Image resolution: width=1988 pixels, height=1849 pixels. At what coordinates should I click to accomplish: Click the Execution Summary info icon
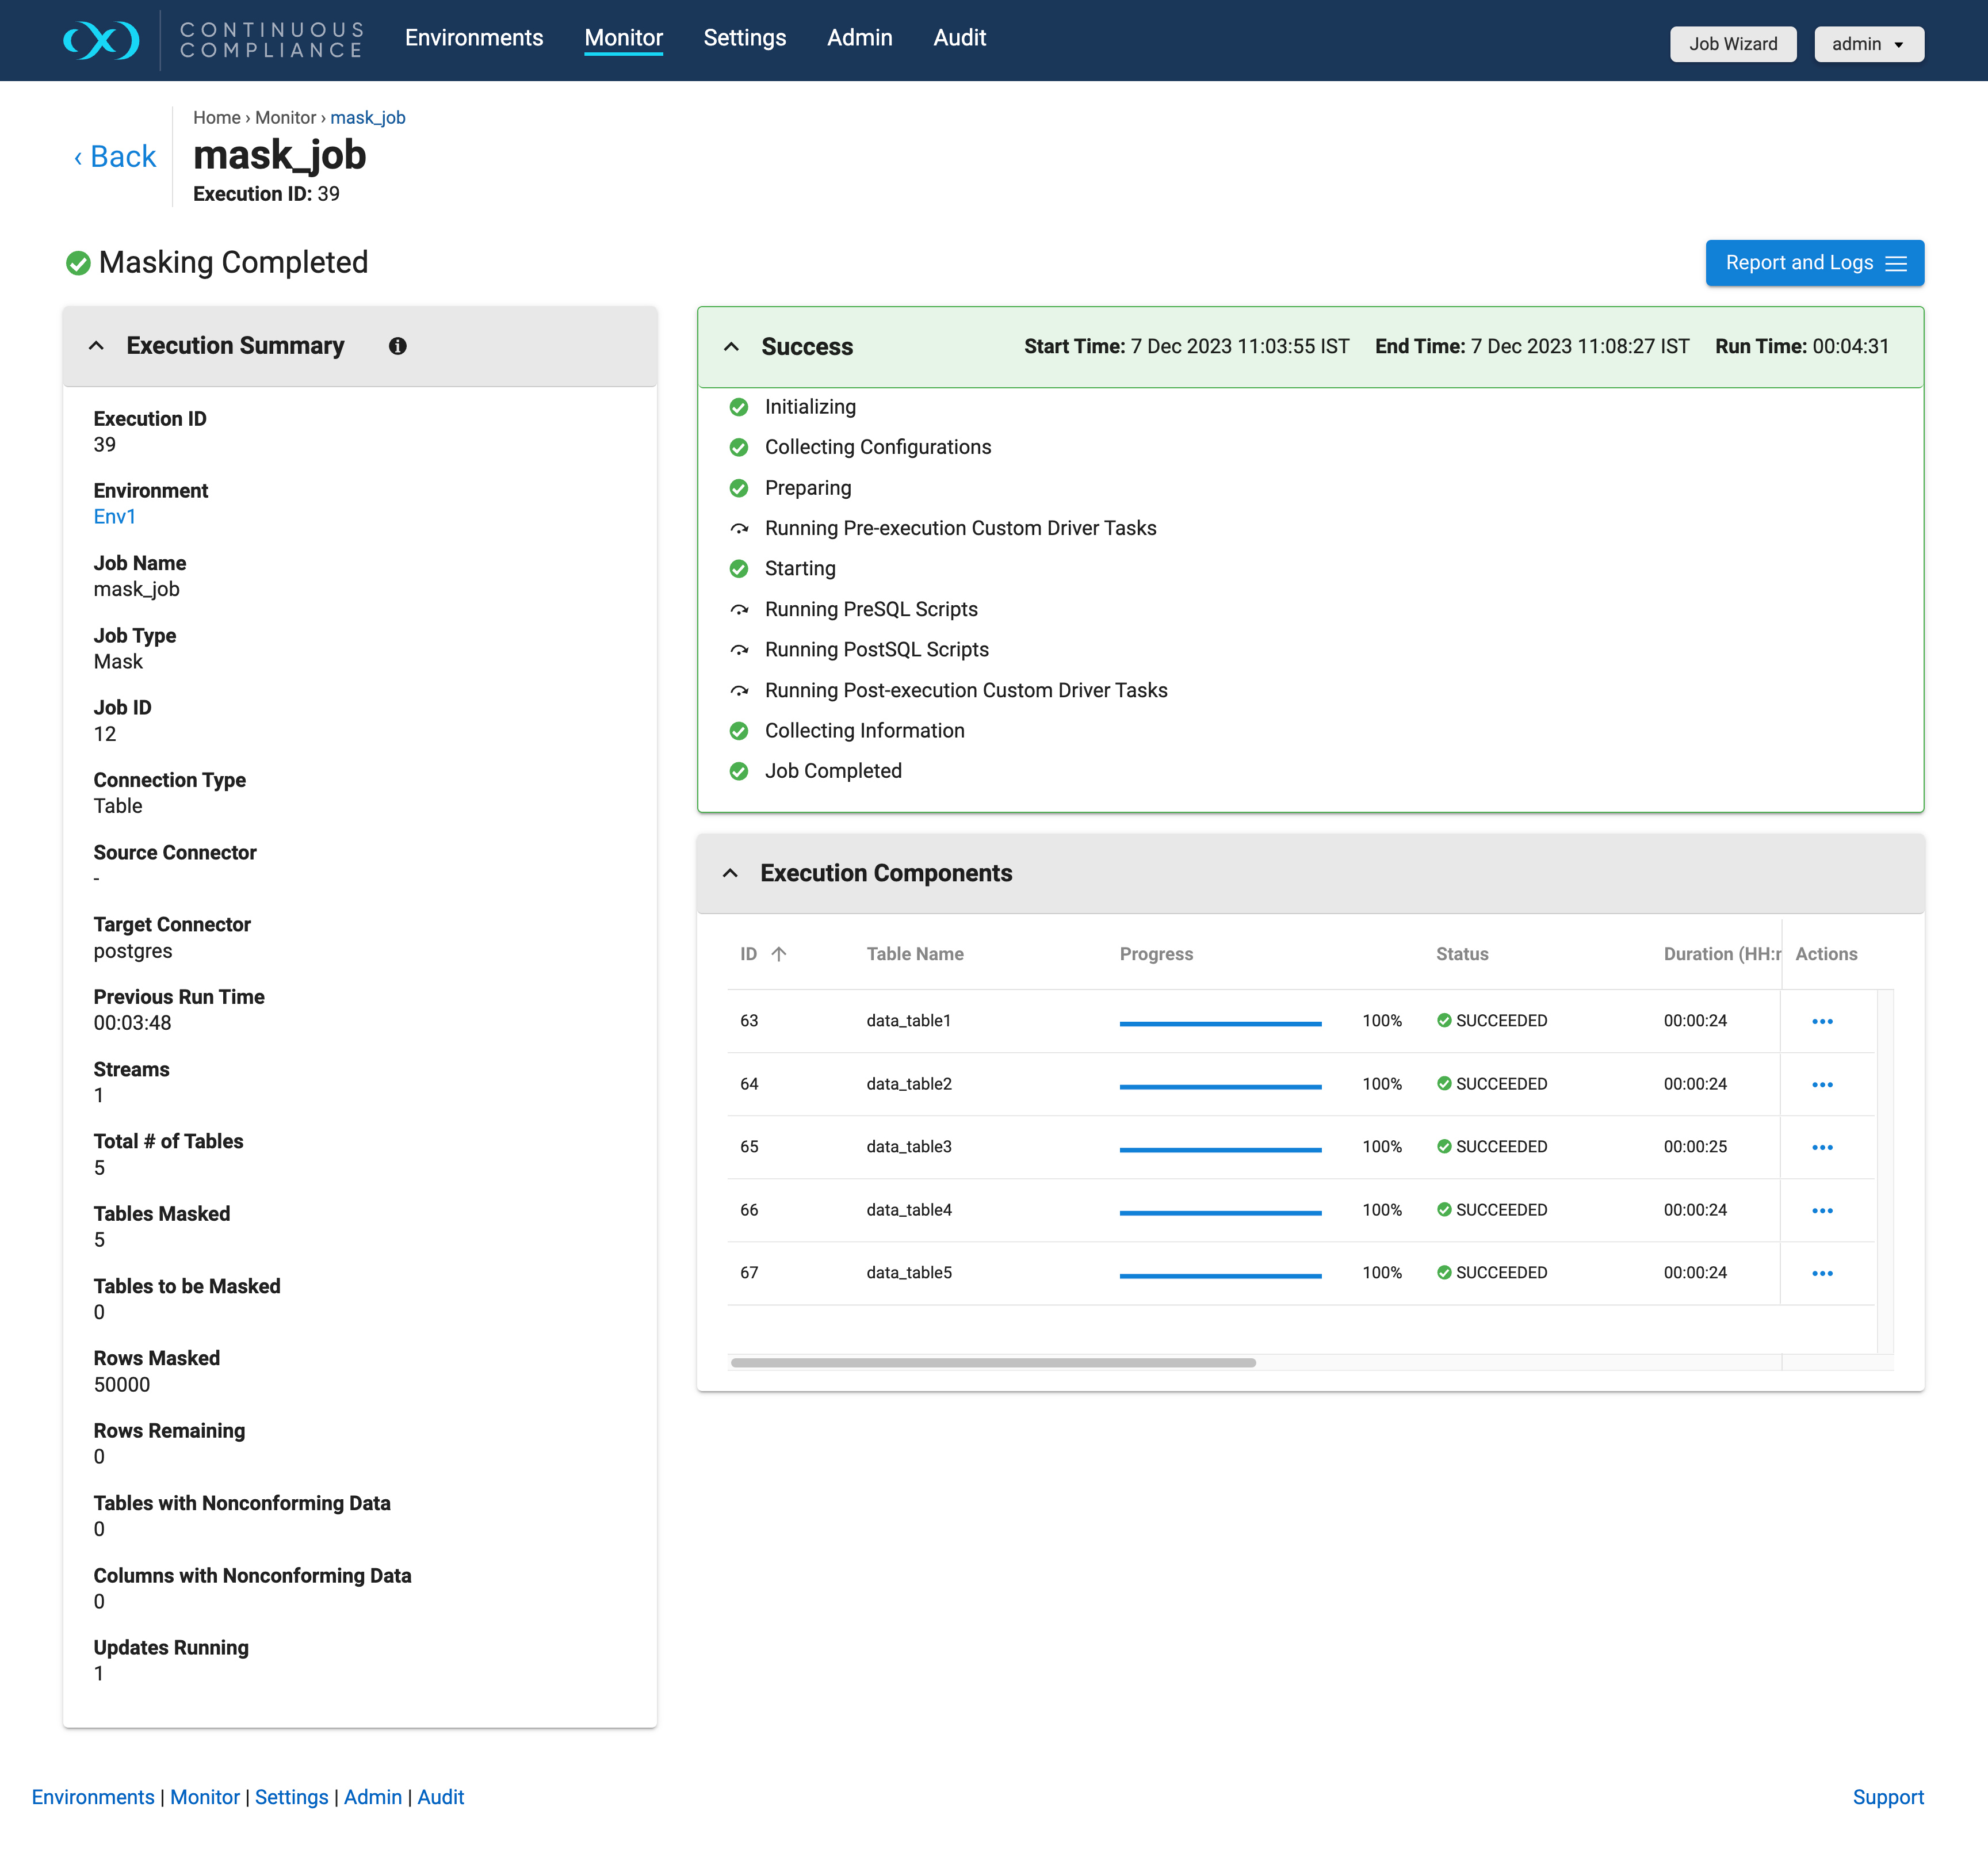point(397,346)
